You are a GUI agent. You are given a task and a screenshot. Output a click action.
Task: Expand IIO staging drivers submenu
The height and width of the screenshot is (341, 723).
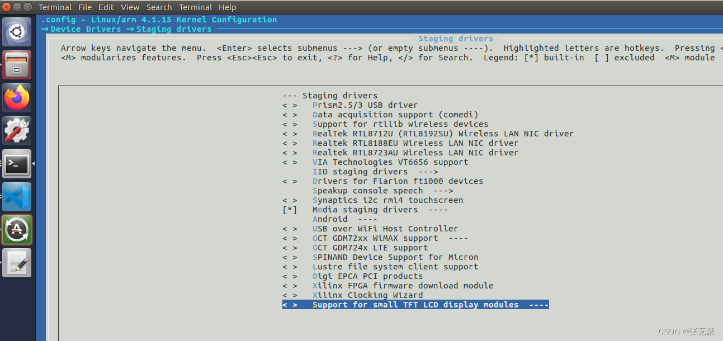(375, 172)
